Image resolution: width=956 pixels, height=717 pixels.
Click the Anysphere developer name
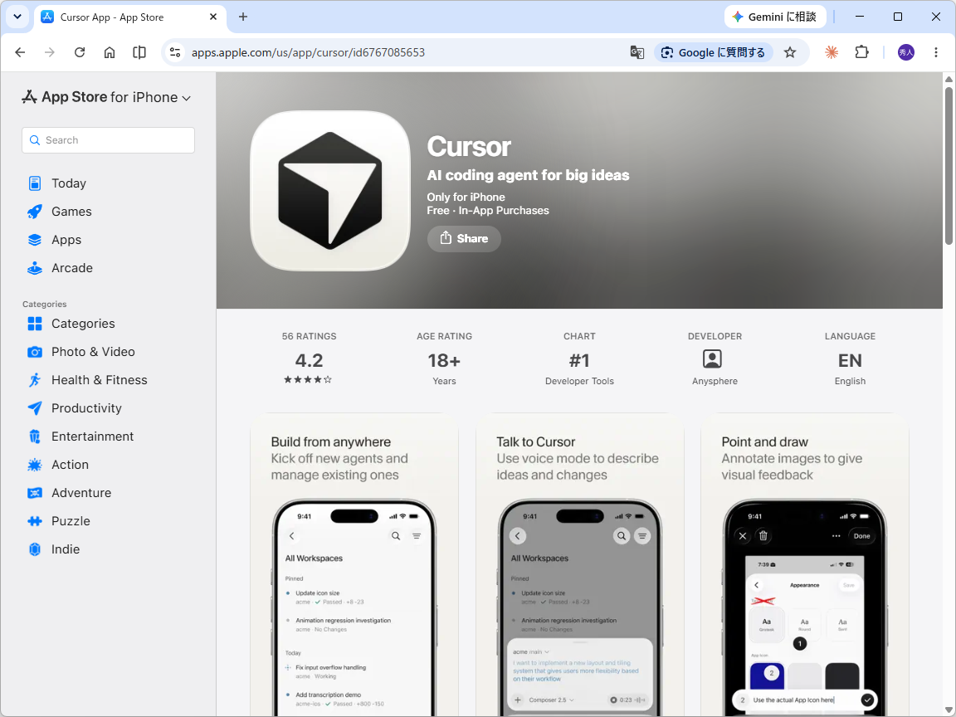tap(715, 381)
